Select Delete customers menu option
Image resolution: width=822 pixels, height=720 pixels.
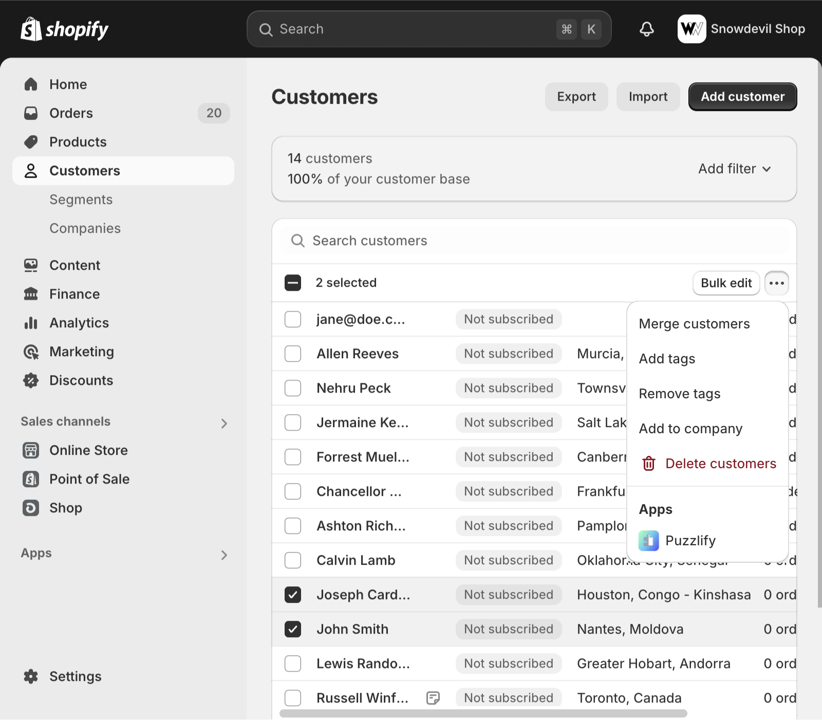tap(720, 464)
